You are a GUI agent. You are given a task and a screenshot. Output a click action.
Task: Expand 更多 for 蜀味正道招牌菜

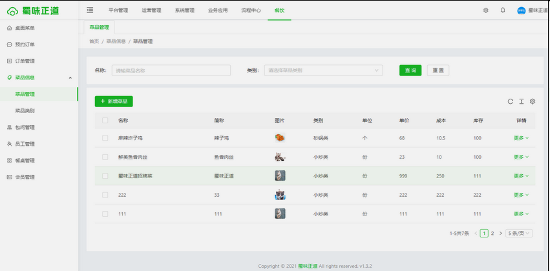point(521,176)
